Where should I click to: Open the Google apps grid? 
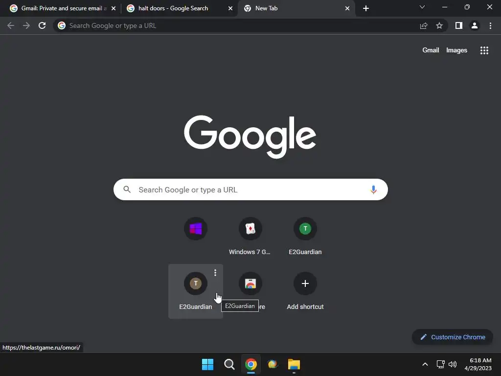pyautogui.click(x=484, y=50)
